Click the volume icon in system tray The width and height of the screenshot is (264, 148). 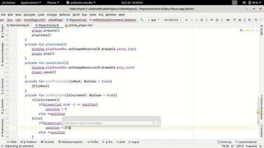pyautogui.click(x=244, y=2)
